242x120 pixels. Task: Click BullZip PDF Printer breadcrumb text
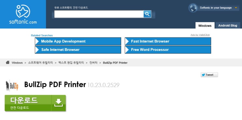[115, 63]
